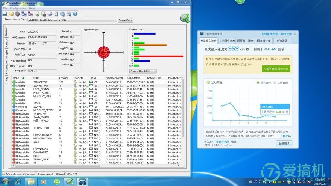The width and height of the screenshot is (331, 186).
Task: Click the orange record logging toolbar icon
Action: pos(18,14)
